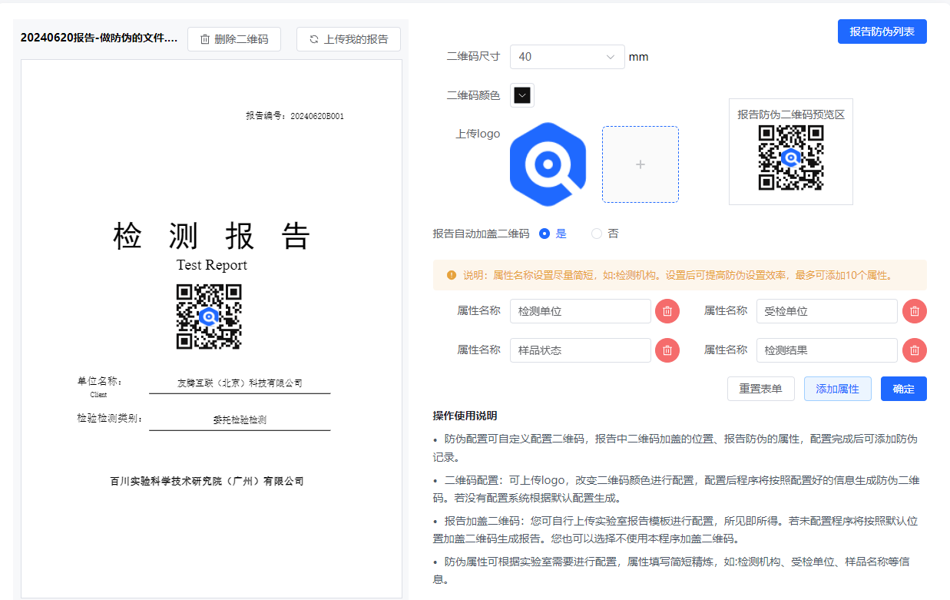Image resolution: width=950 pixels, height=600 pixels.
Task: Click the 受检单位 attribute name field
Action: tap(827, 311)
